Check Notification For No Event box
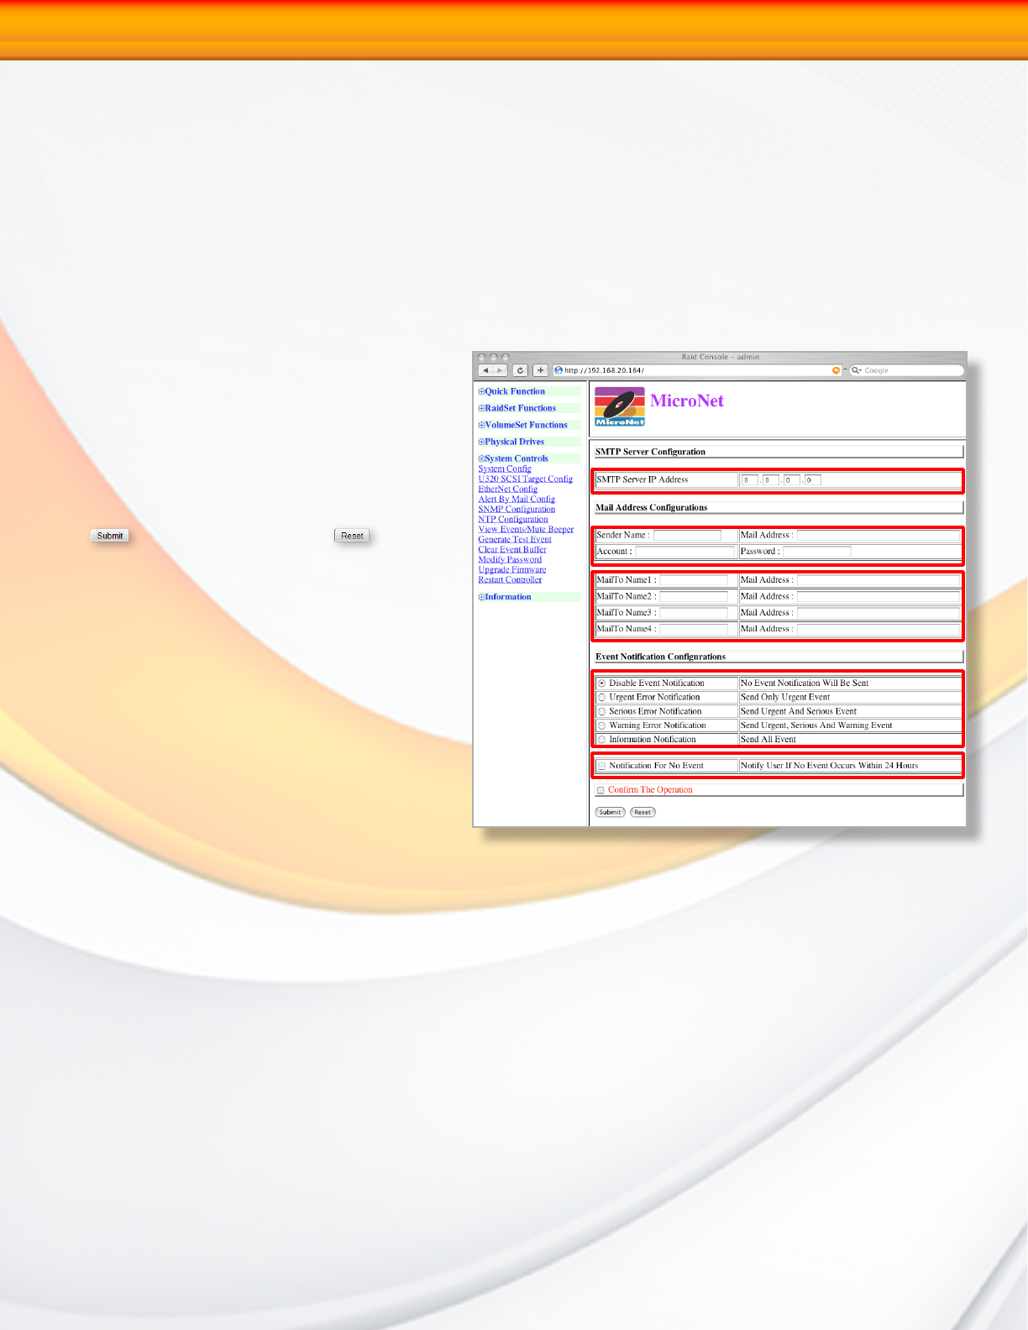The width and height of the screenshot is (1028, 1330). click(x=602, y=766)
